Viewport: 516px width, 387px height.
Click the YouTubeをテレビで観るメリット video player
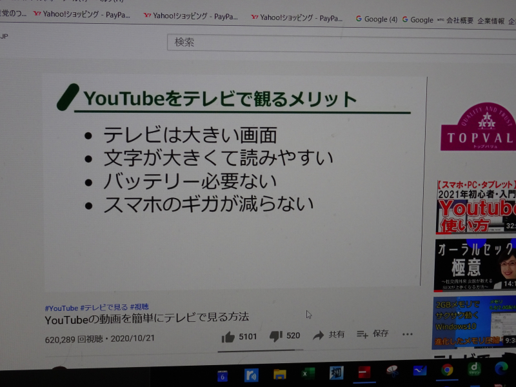tap(234, 182)
